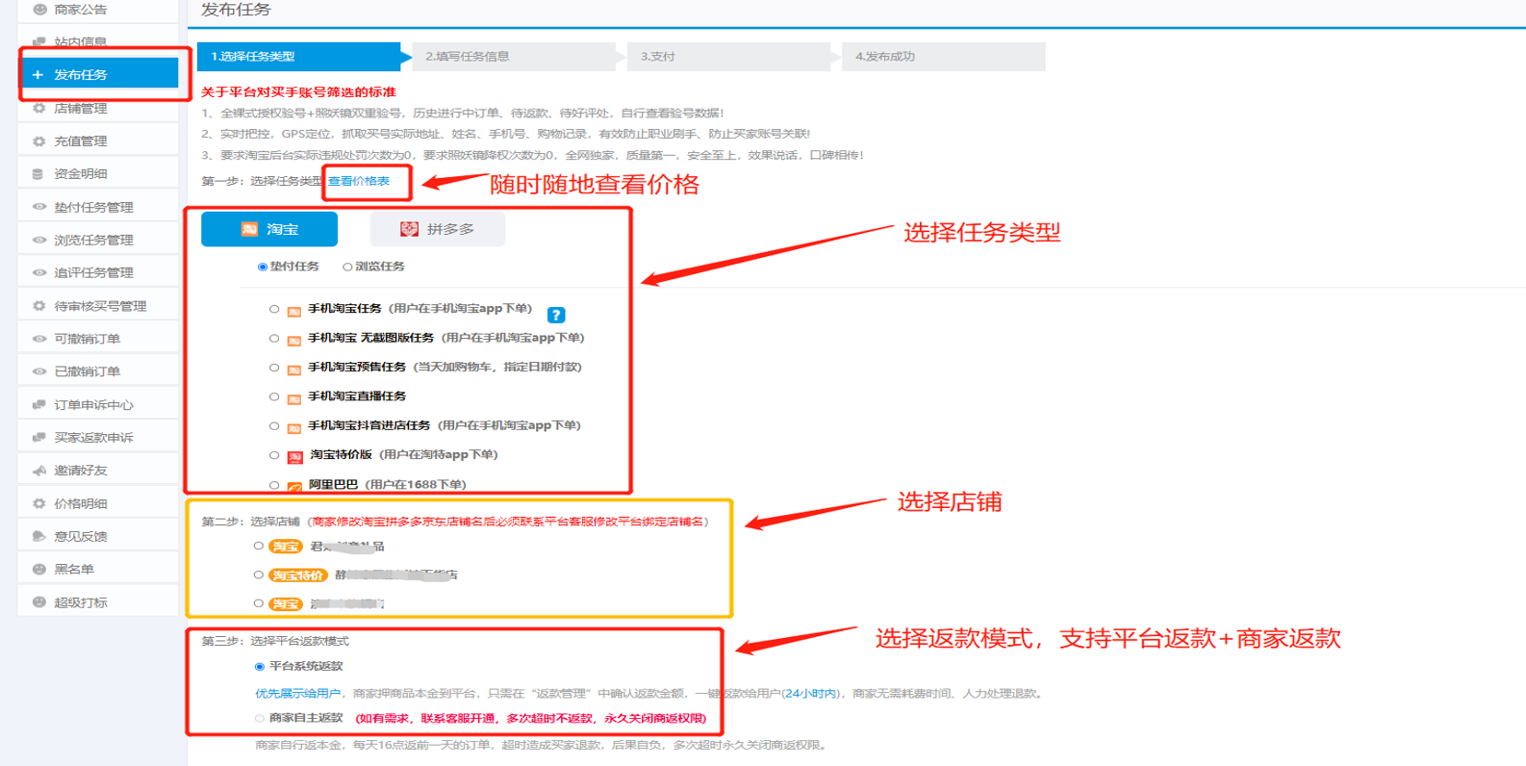Image resolution: width=1526 pixels, height=766 pixels.
Task: Click the chat icon for 买家返款申诉
Action: pos(39,438)
